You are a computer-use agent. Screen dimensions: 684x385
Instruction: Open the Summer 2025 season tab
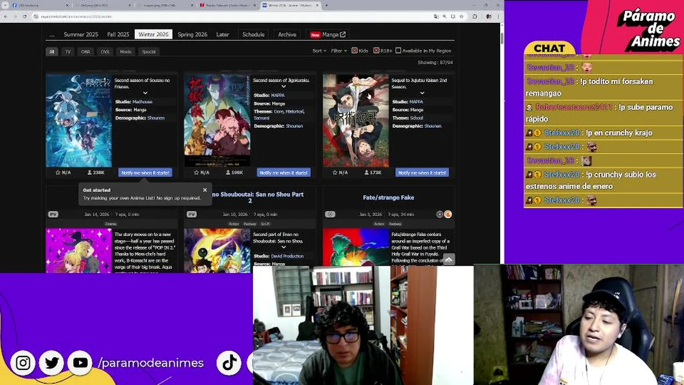pyautogui.click(x=81, y=34)
